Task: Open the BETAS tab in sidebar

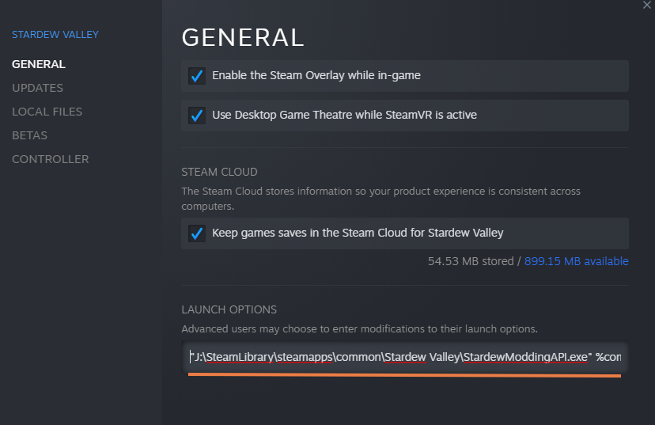Action: click(29, 135)
